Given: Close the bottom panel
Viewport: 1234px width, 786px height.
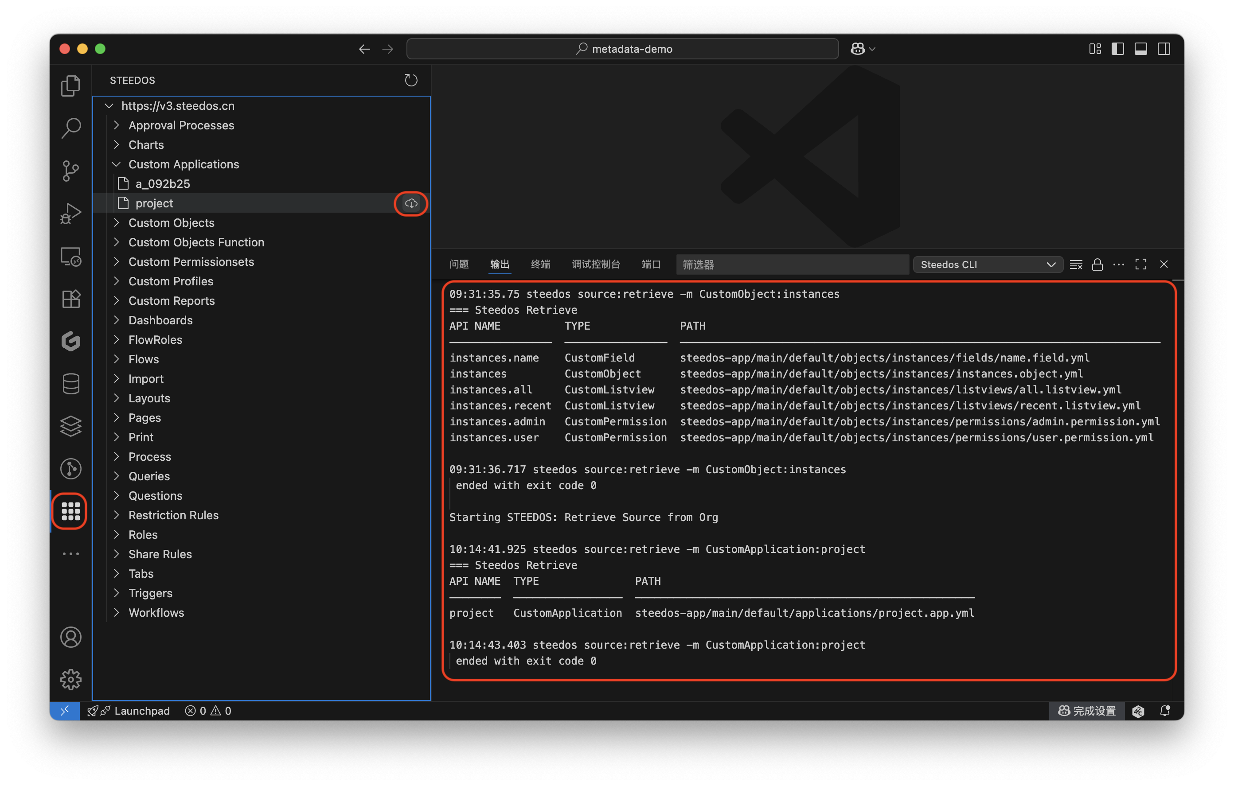Looking at the screenshot, I should [1164, 265].
